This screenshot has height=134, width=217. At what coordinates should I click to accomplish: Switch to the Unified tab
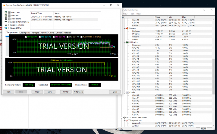(59, 33)
